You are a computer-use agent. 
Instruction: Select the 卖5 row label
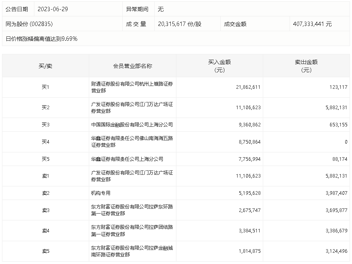[45, 251]
